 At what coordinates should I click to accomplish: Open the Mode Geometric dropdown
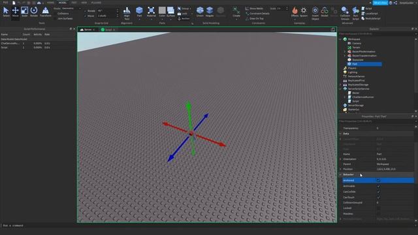(71, 8)
